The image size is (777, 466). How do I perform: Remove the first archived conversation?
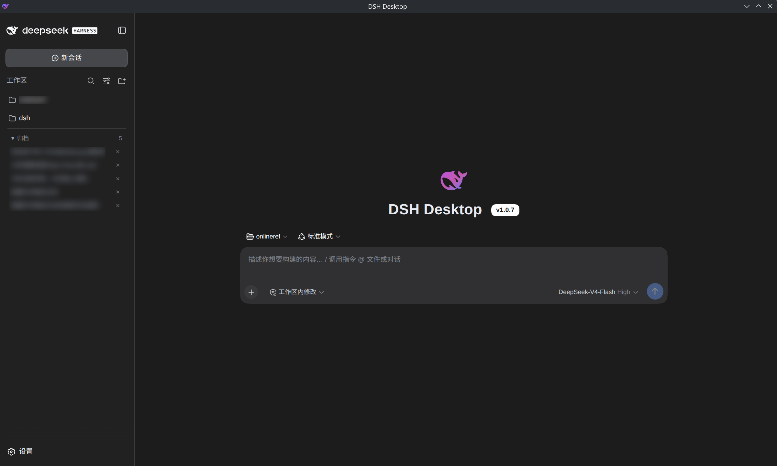click(x=118, y=152)
